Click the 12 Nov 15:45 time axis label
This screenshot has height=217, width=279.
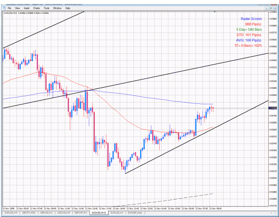(x=91, y=209)
